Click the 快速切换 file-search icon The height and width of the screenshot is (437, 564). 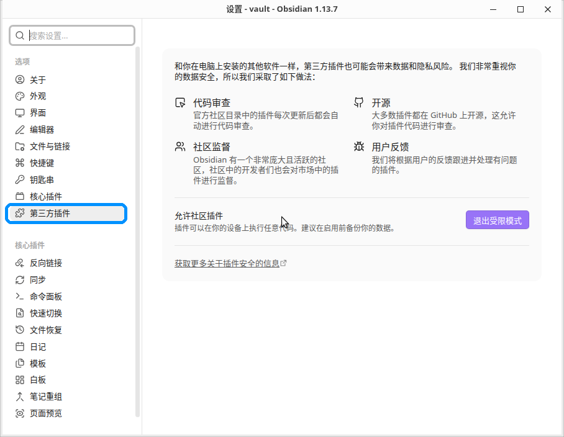[20, 313]
